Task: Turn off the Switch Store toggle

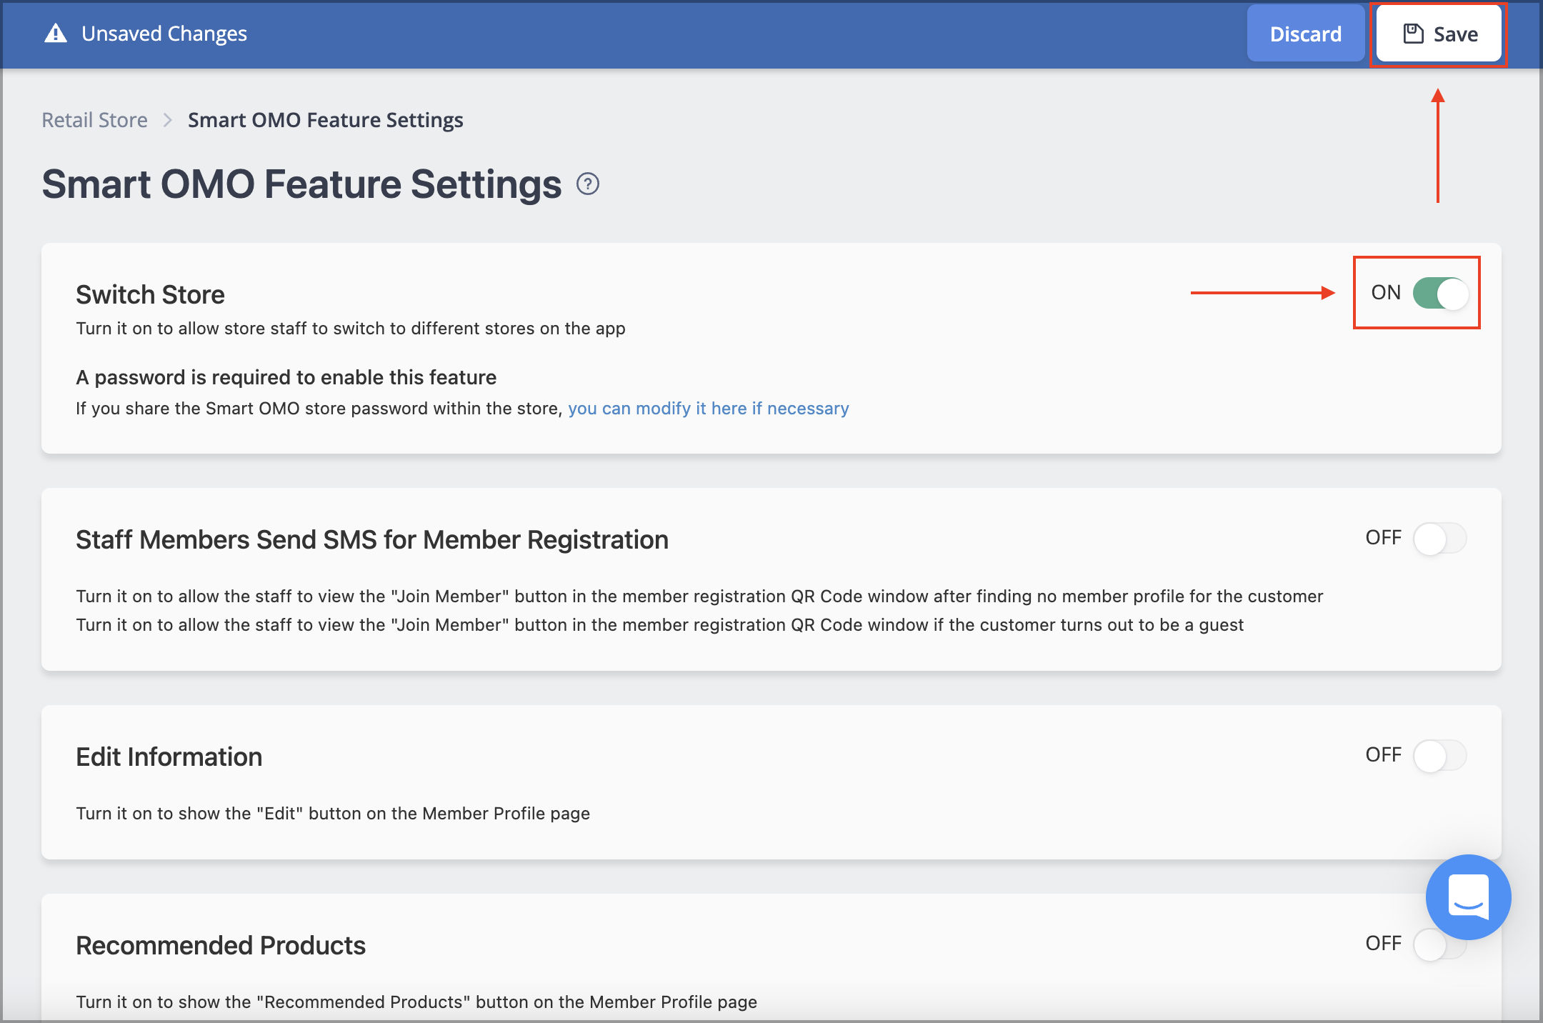Action: click(1440, 293)
